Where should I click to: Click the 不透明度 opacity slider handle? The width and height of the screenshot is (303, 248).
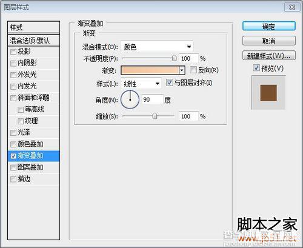pos(174,58)
